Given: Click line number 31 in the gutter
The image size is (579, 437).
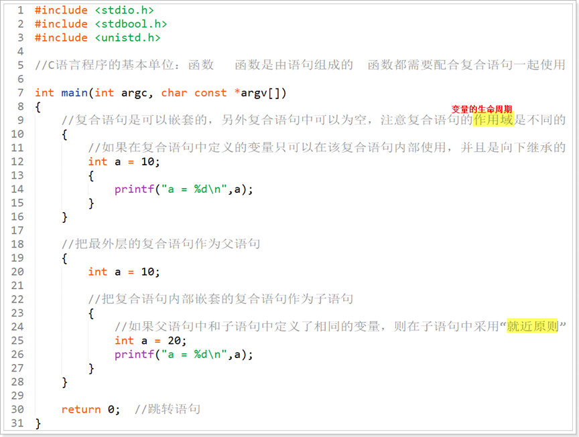Looking at the screenshot, I should pos(17,423).
